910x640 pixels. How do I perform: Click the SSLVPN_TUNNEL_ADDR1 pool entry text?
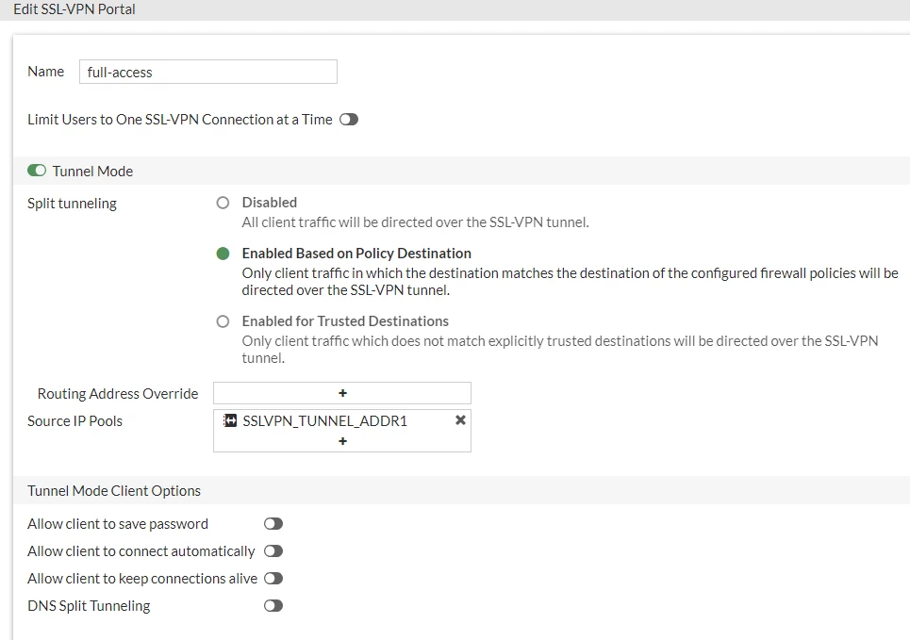click(325, 421)
